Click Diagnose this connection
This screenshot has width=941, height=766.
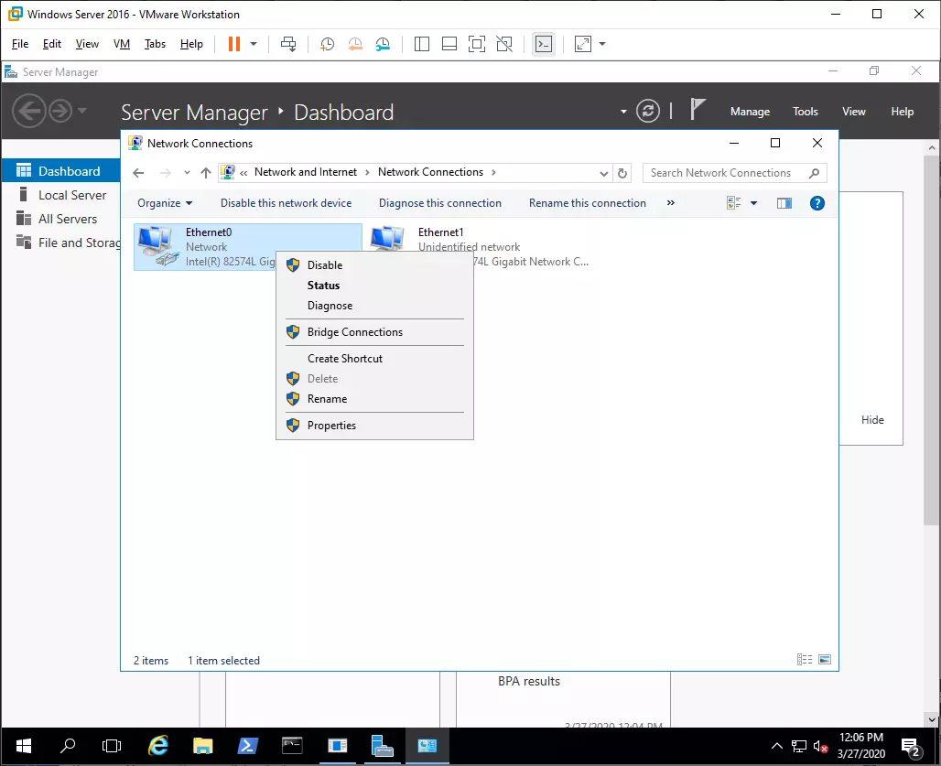(x=440, y=203)
